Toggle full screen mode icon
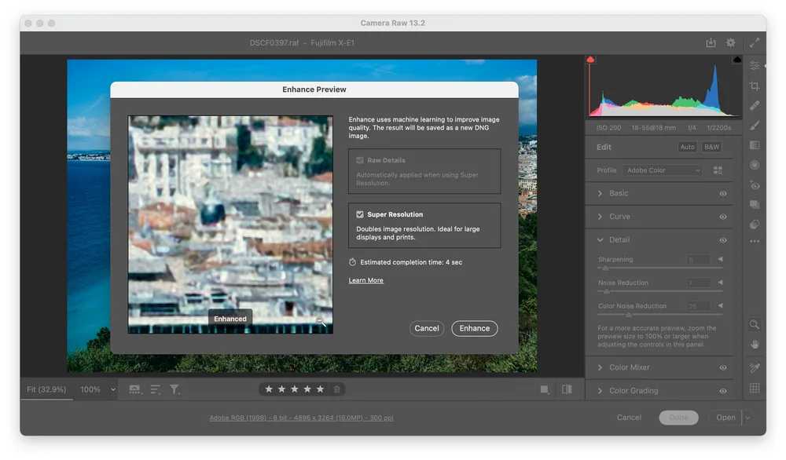Image resolution: width=786 pixels, height=460 pixels. point(755,42)
